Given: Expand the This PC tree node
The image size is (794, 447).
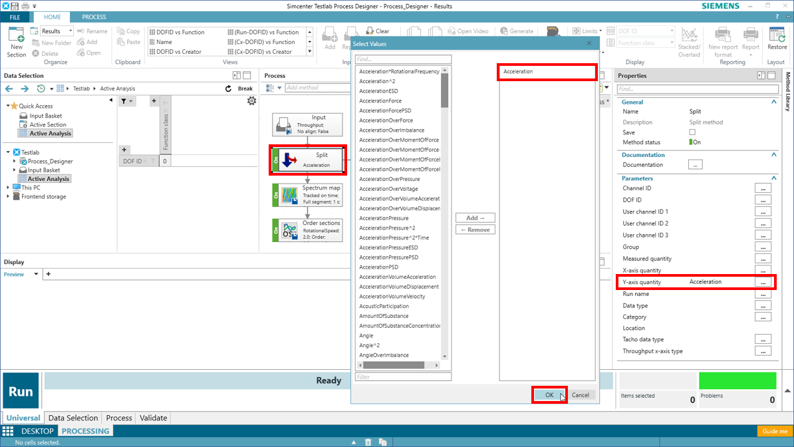Looking at the screenshot, I should pyautogui.click(x=9, y=188).
